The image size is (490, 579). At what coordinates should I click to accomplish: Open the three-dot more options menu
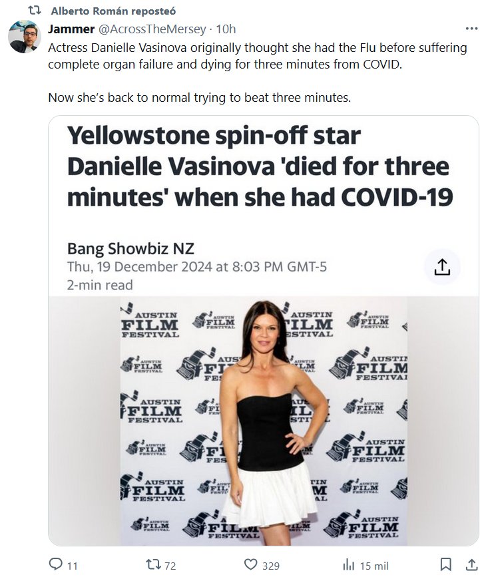(471, 29)
